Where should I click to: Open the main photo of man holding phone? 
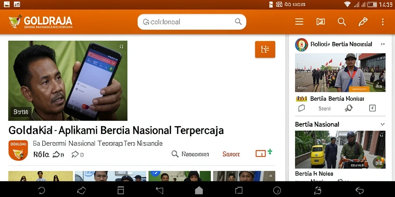click(68, 81)
